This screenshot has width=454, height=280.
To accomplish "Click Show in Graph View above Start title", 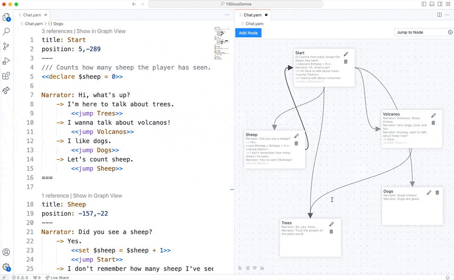I will pyautogui.click(x=101, y=31).
